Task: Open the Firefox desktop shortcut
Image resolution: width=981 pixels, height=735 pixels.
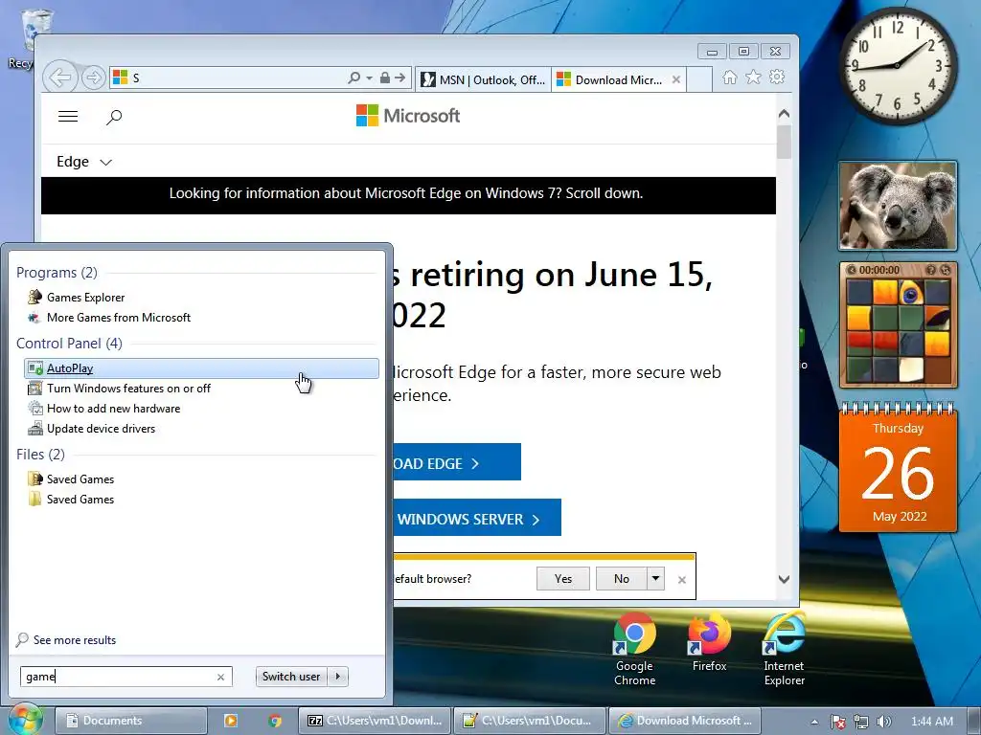Action: tap(710, 644)
